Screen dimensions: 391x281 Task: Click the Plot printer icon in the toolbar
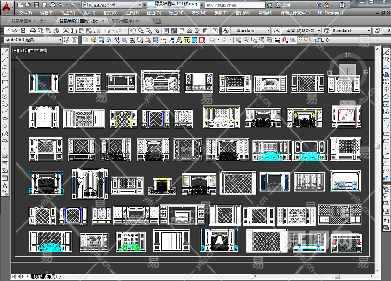pyautogui.click(x=32, y=31)
